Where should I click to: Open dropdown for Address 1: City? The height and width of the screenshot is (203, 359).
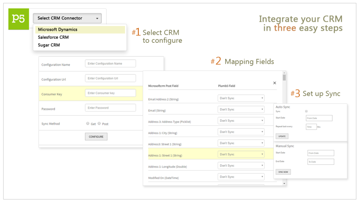point(241,132)
